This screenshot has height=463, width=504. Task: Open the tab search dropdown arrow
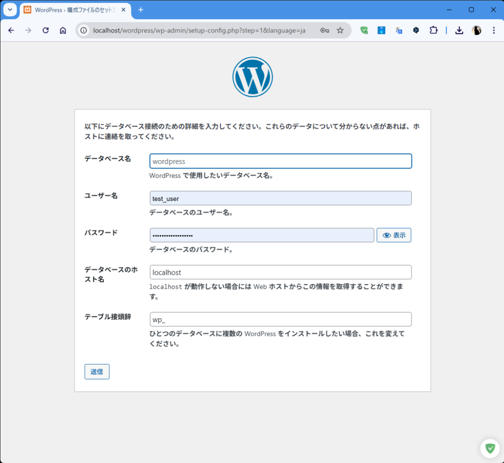pyautogui.click(x=10, y=10)
